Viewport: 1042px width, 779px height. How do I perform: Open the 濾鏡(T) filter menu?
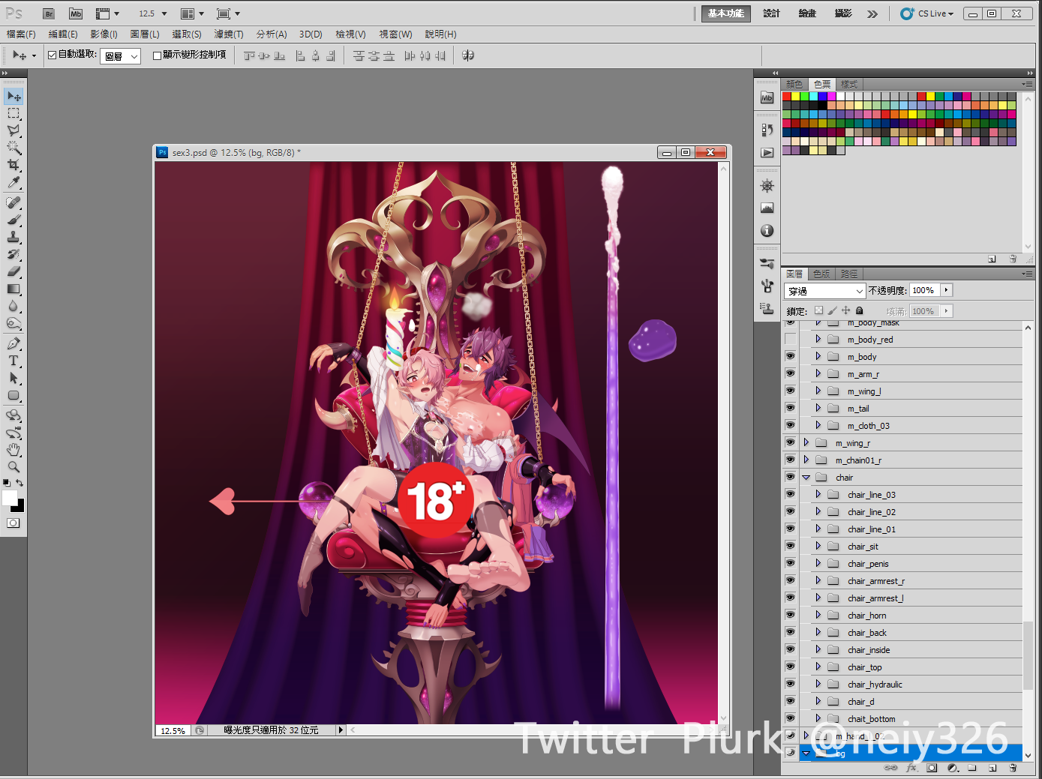point(228,34)
